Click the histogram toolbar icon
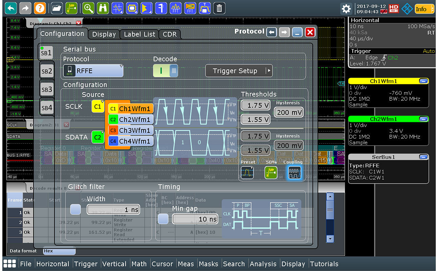The height and width of the screenshot is (271, 436). click(x=146, y=8)
